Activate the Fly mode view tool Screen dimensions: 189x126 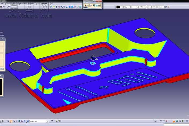[51, 7]
